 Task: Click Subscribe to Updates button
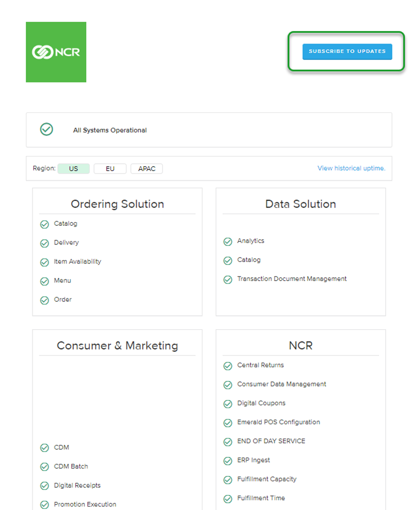347,51
